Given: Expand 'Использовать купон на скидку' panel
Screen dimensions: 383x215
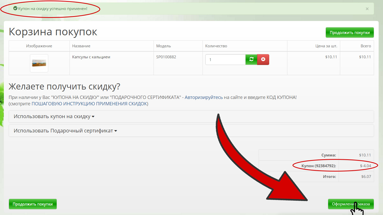Looking at the screenshot, I should (54, 117).
